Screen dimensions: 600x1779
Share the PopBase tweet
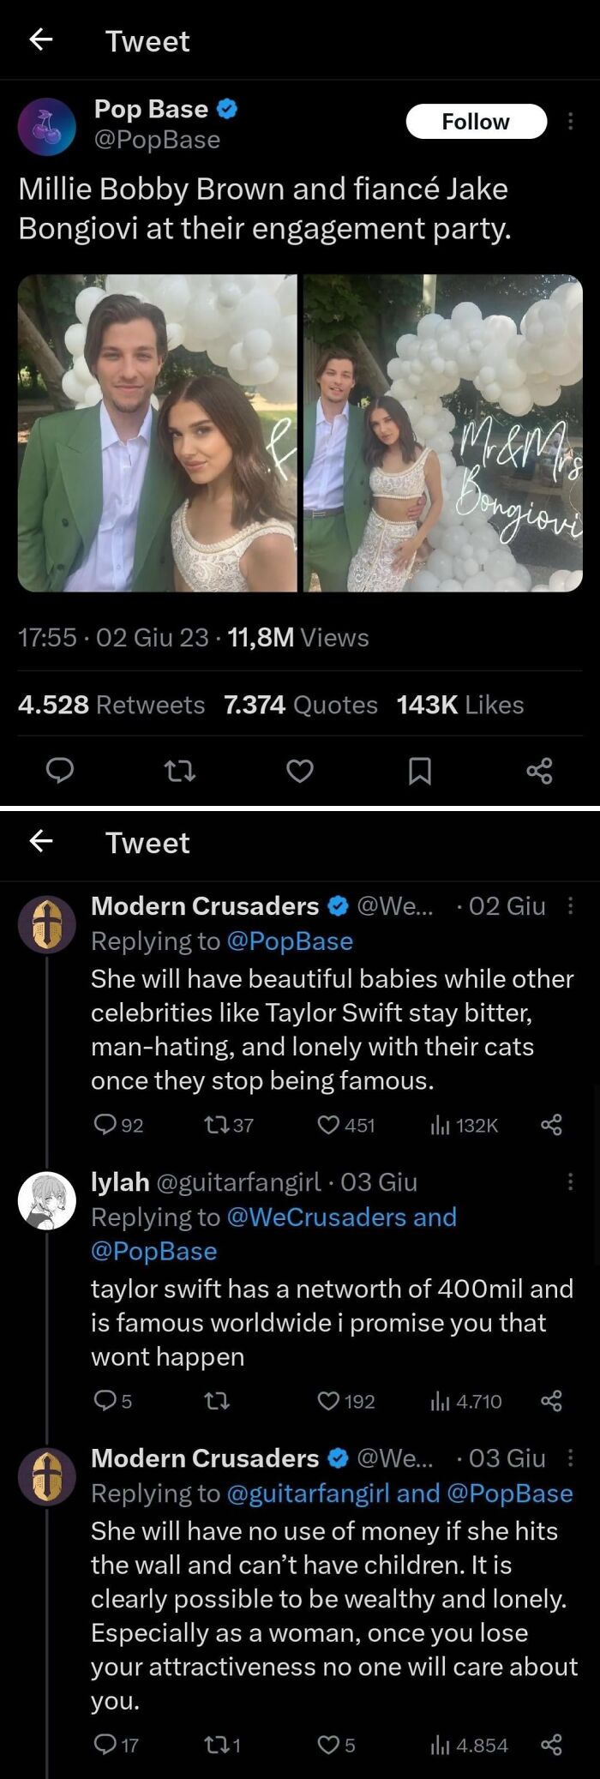tap(538, 772)
